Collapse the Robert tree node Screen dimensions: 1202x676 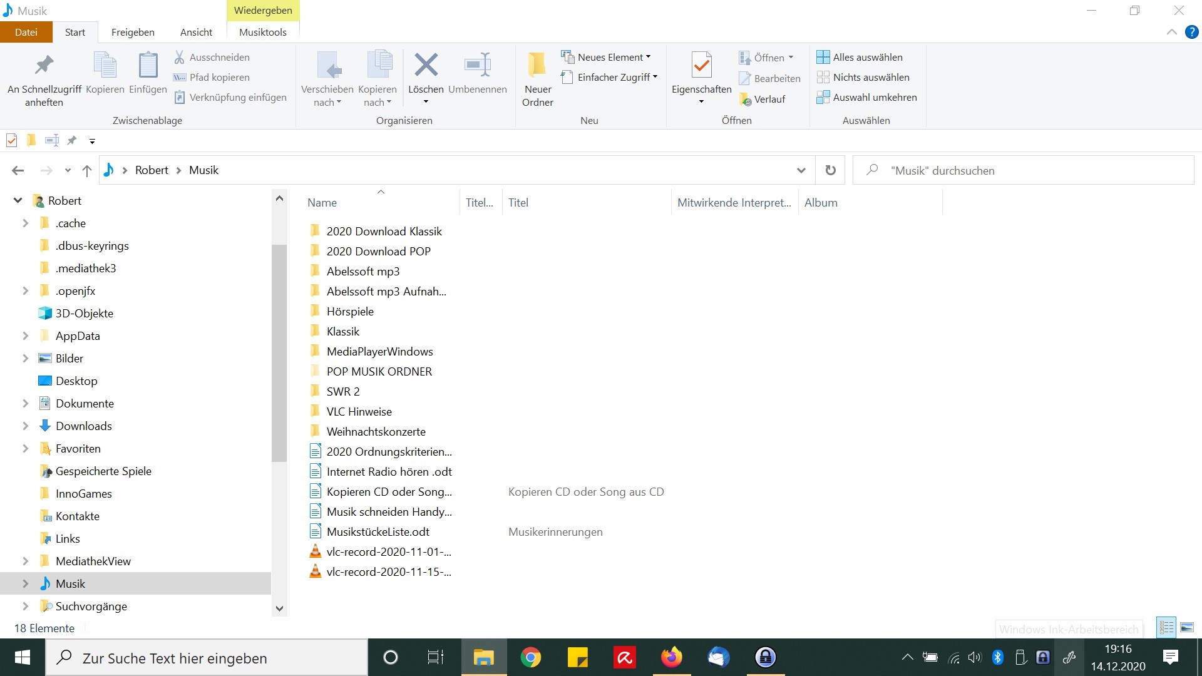click(18, 200)
